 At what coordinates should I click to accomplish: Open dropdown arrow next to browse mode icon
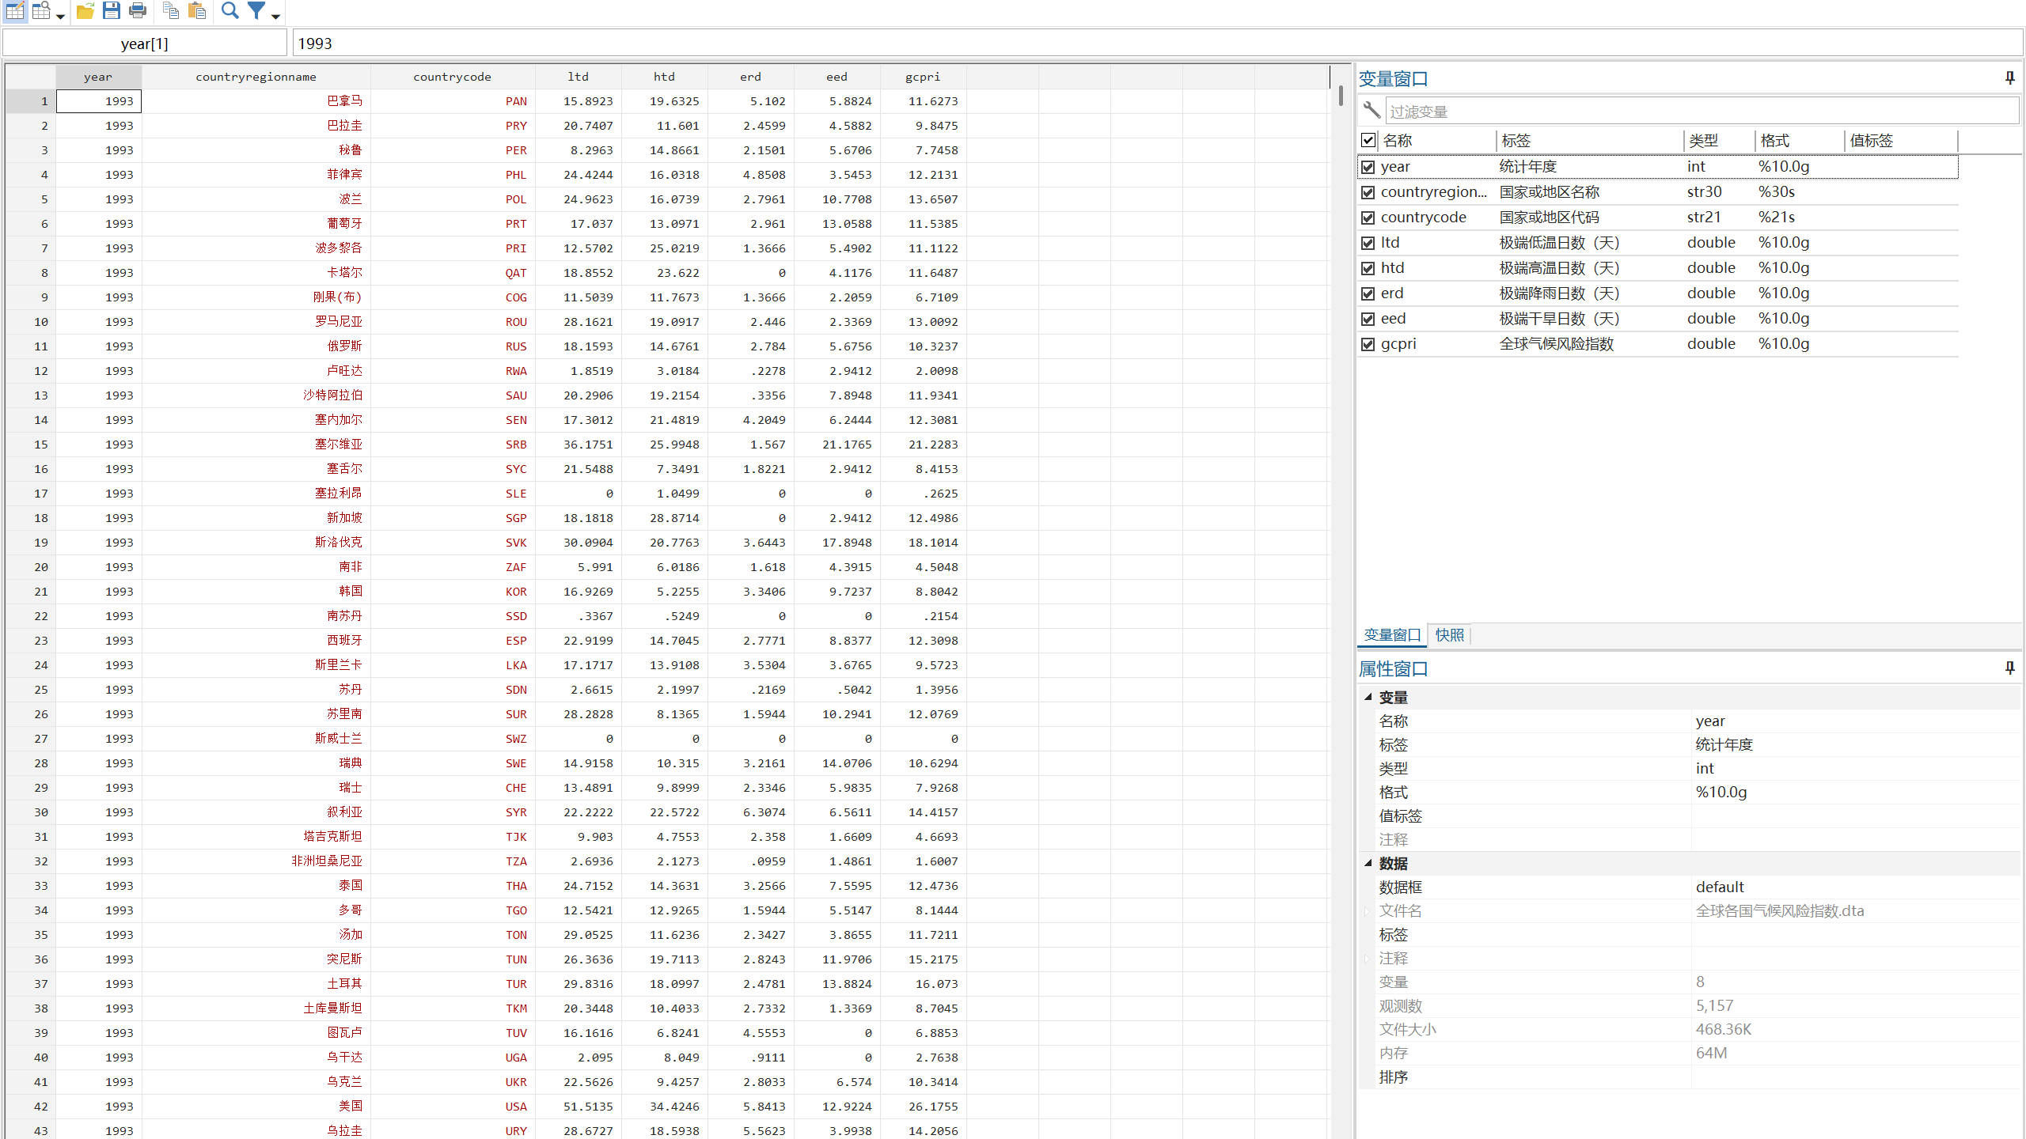click(x=60, y=17)
